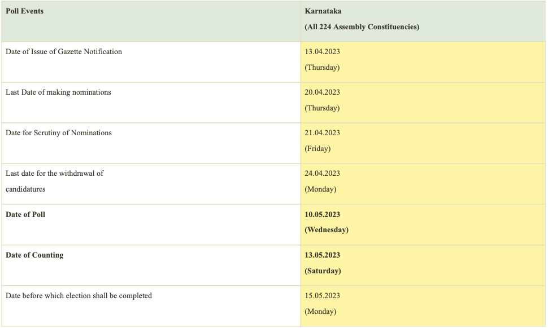
Task: Click the 15.05.2023 completion date
Action: 322,296
